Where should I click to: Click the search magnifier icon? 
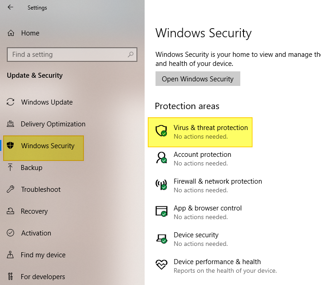tap(131, 55)
